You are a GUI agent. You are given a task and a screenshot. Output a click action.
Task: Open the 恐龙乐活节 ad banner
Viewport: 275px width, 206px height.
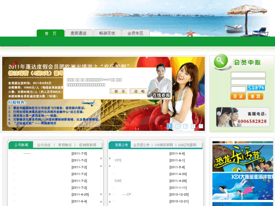(x=242, y=158)
